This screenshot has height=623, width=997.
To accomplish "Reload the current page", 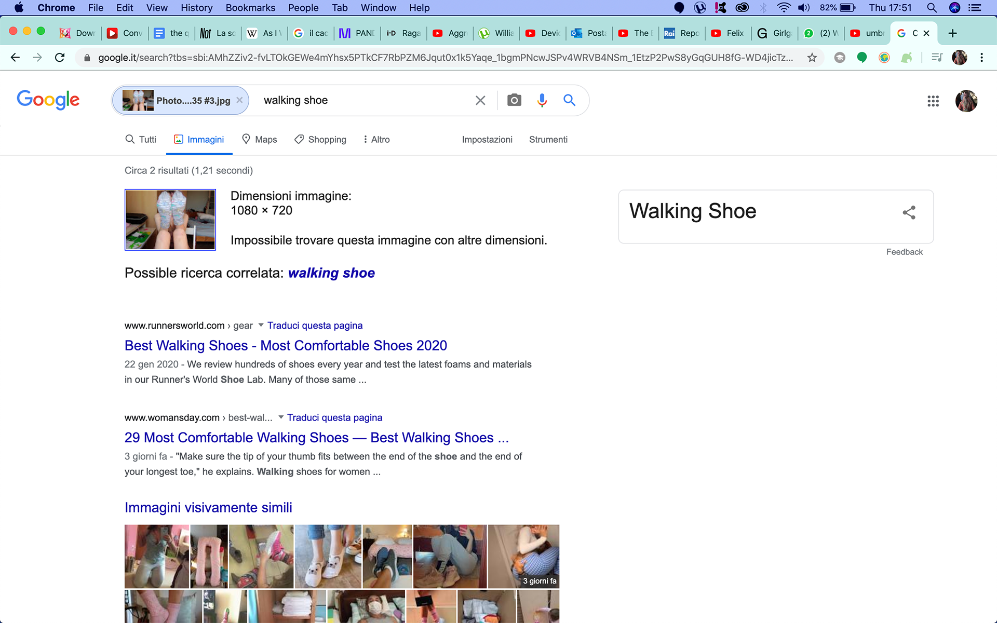I will click(60, 58).
